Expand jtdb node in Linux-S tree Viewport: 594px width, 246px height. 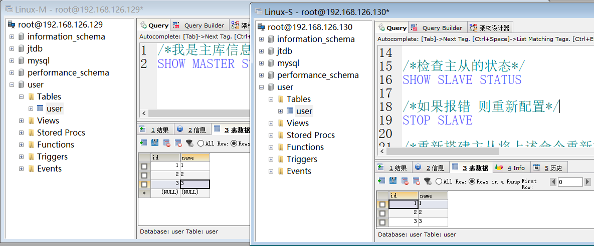(x=261, y=51)
